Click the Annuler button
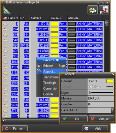This screenshot has width=116, height=133. [101, 119]
